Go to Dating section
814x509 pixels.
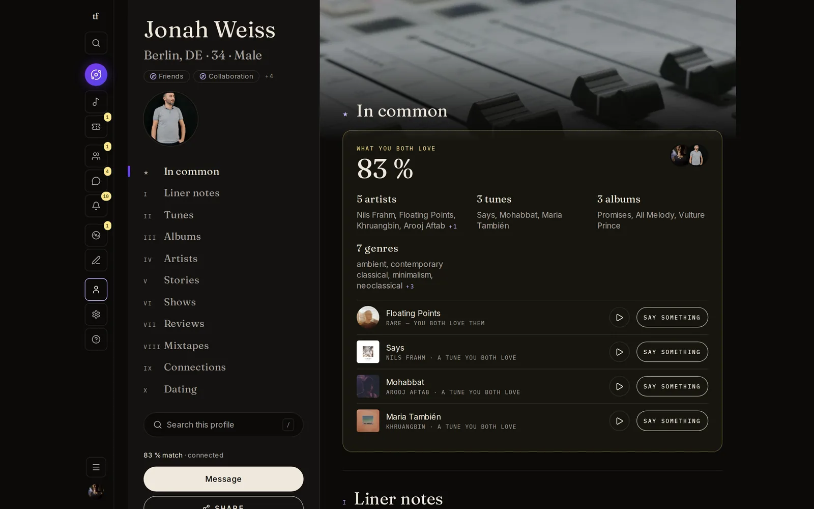[180, 389]
